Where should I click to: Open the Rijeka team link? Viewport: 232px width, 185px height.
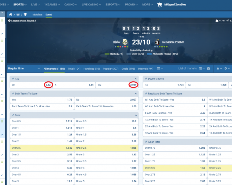116,42
